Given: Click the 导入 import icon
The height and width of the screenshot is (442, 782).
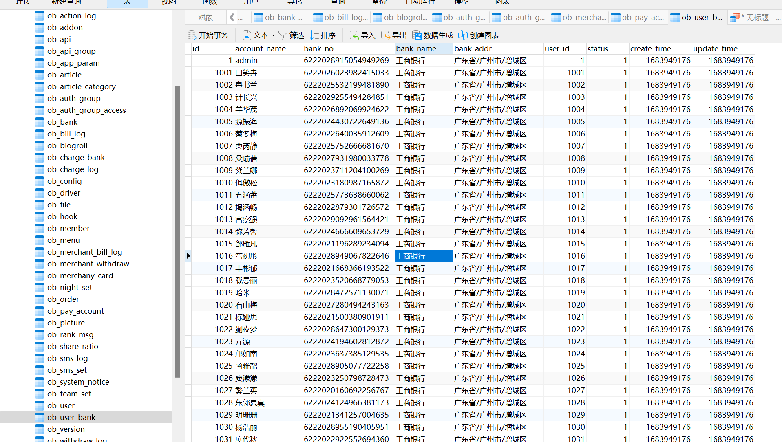Looking at the screenshot, I should pos(354,35).
